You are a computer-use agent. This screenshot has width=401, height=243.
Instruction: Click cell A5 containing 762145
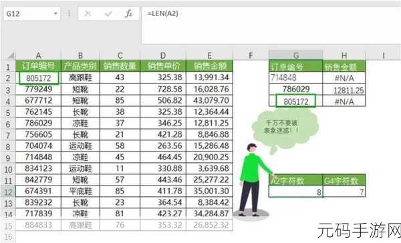pos(38,111)
